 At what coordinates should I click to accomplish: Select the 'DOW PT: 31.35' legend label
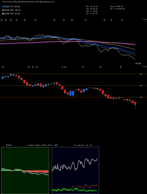pyautogui.click(x=12, y=14)
